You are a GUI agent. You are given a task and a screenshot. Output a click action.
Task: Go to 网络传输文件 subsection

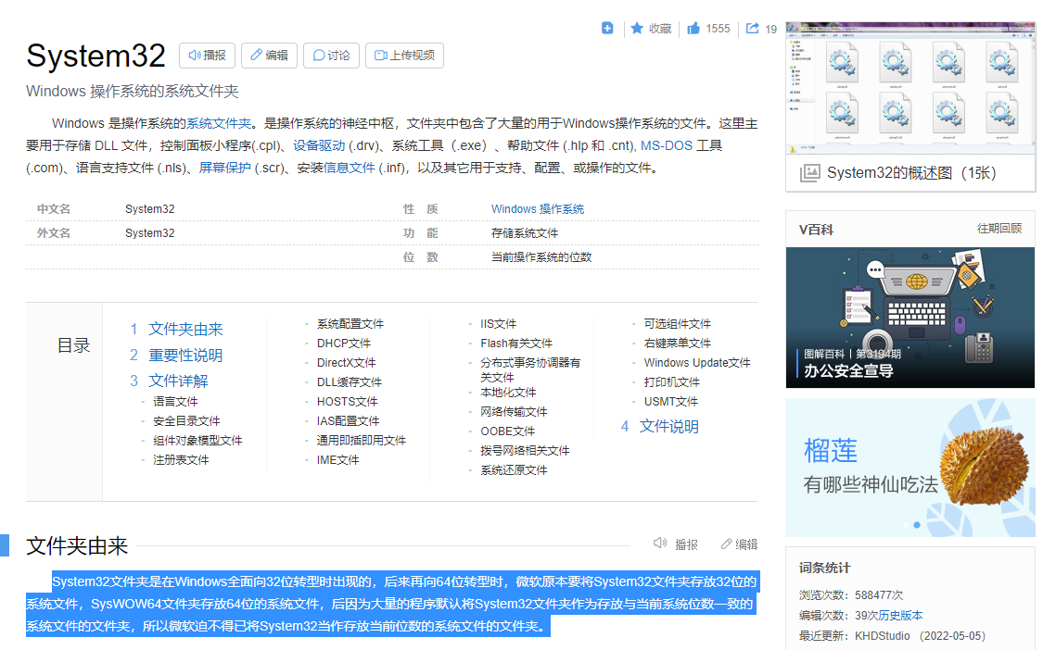point(514,411)
